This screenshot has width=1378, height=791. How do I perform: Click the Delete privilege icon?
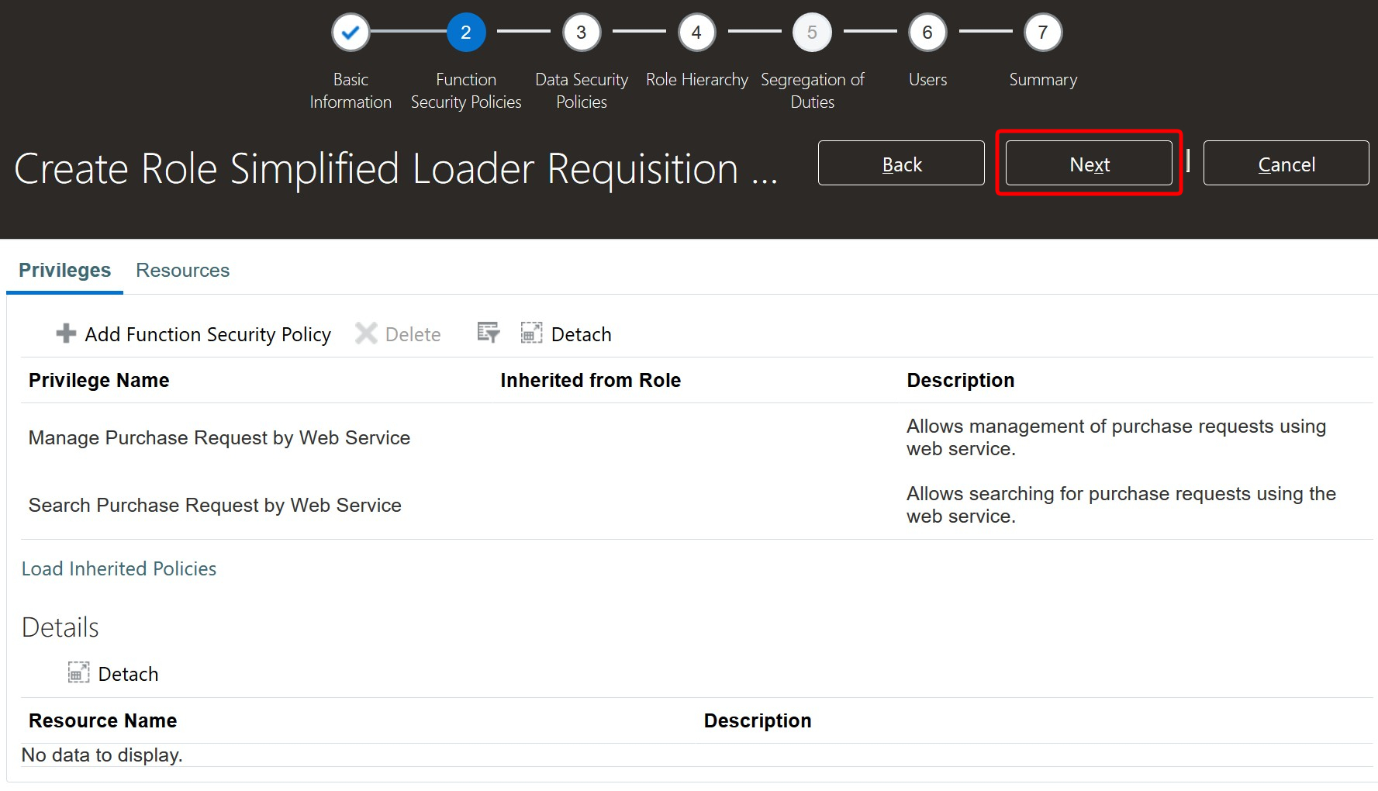pyautogui.click(x=397, y=333)
